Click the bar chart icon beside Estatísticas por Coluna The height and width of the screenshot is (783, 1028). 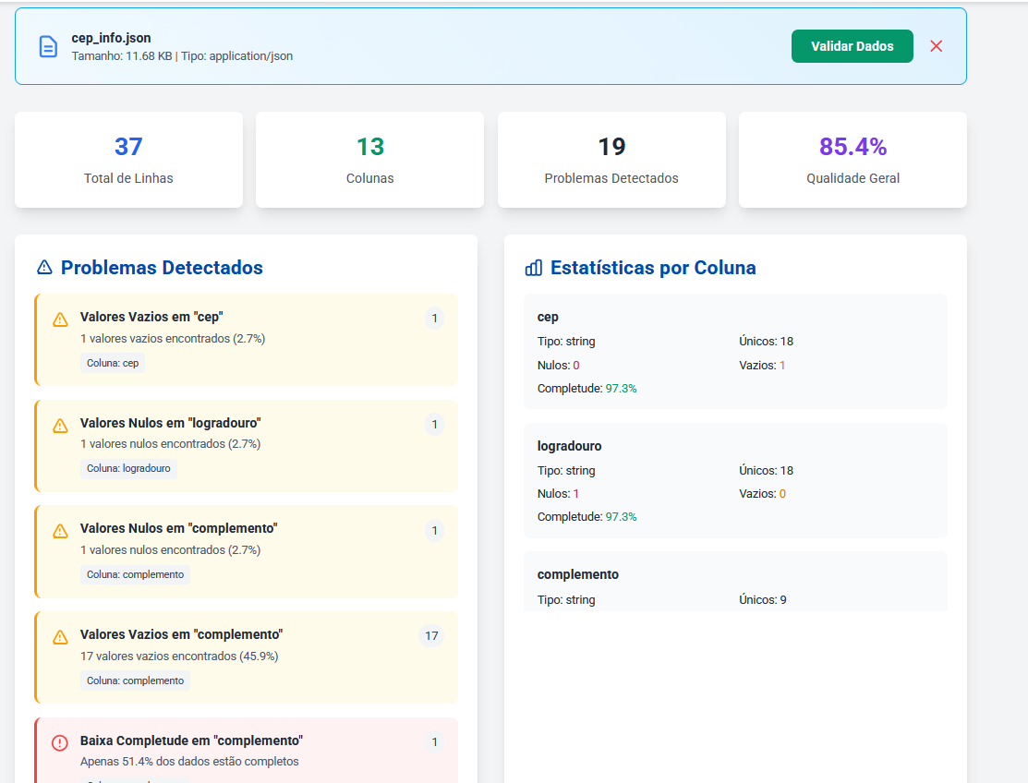click(x=533, y=268)
